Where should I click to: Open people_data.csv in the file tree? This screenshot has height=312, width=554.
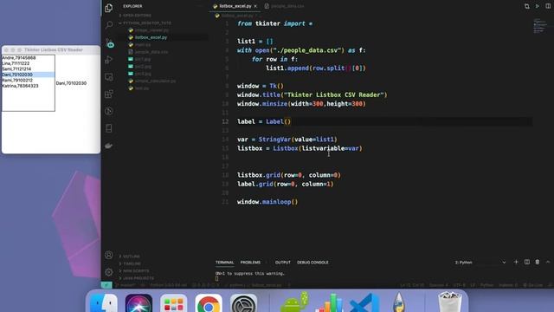[151, 52]
